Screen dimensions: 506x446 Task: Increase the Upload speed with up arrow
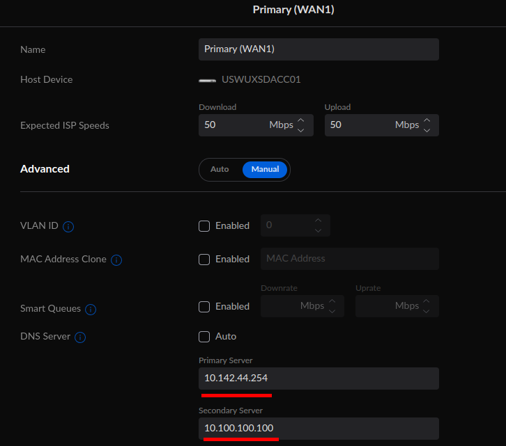click(x=427, y=120)
